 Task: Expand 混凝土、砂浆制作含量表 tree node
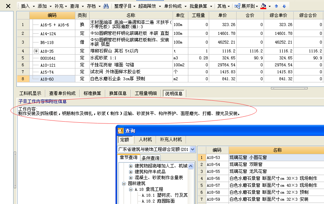(131, 178)
